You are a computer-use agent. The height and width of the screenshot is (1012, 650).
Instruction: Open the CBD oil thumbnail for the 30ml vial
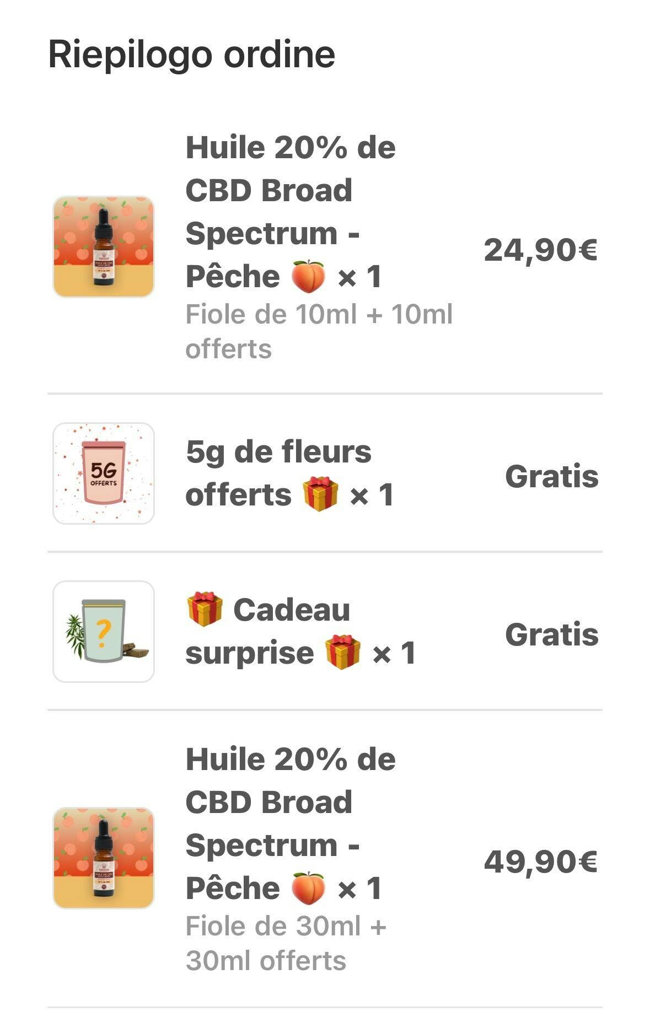click(x=104, y=858)
